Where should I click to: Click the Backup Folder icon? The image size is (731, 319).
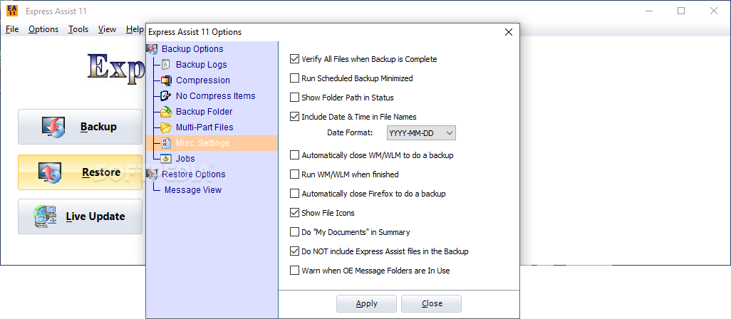click(166, 112)
